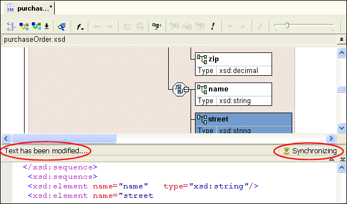Click the opening <xsd:sequence> tag line
Viewport: 347px width, 204px height.
[63, 177]
